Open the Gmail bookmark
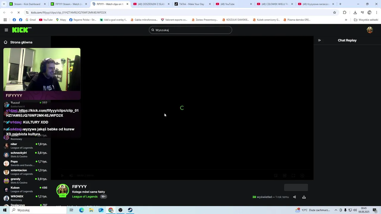This screenshot has height=214, width=381. coord(31,20)
